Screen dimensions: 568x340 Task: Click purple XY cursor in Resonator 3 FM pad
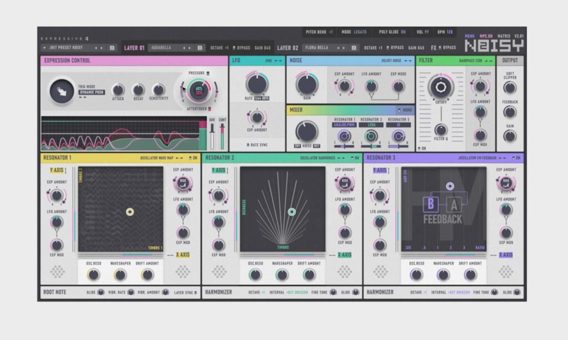coord(450,186)
